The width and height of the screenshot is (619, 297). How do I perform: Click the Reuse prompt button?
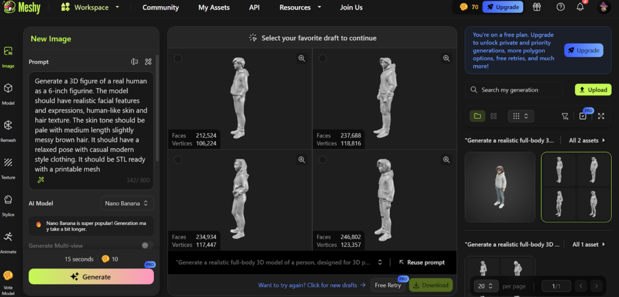tap(422, 263)
